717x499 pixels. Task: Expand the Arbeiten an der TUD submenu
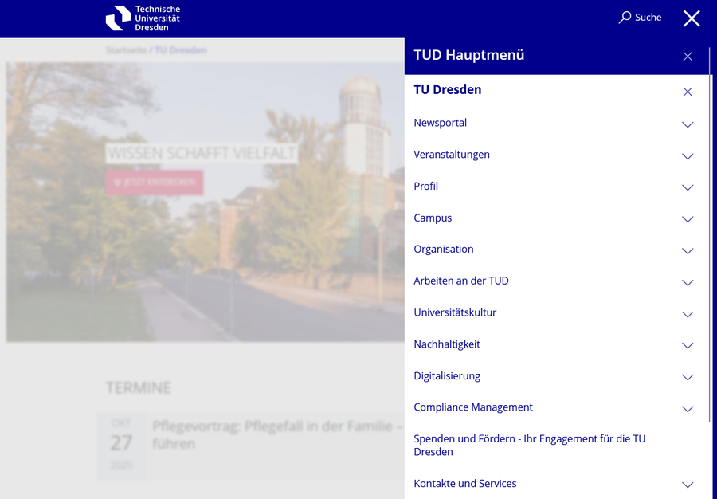click(x=688, y=282)
